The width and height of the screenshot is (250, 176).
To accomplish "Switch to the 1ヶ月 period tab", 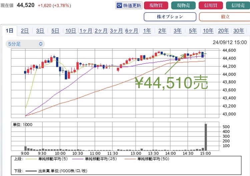I will point(86,30).
